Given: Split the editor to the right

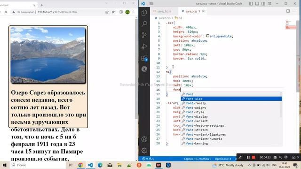Looking at the screenshot, I should (288, 11).
